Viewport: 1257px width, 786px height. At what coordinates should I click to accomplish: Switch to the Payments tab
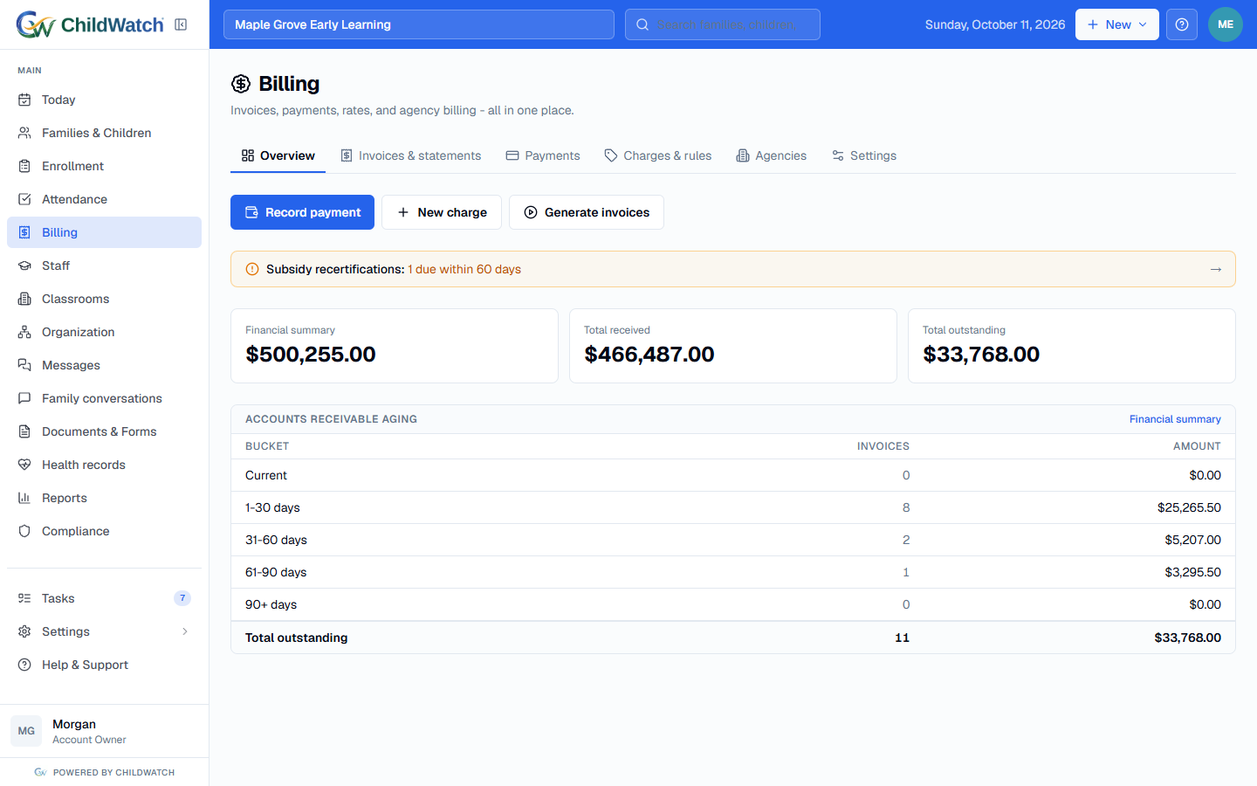point(543,155)
